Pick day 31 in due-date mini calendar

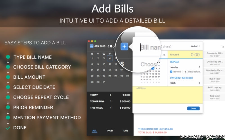pos(150,80)
